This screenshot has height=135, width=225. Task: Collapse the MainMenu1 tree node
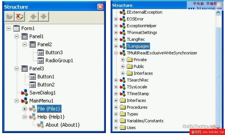[x=17, y=101]
